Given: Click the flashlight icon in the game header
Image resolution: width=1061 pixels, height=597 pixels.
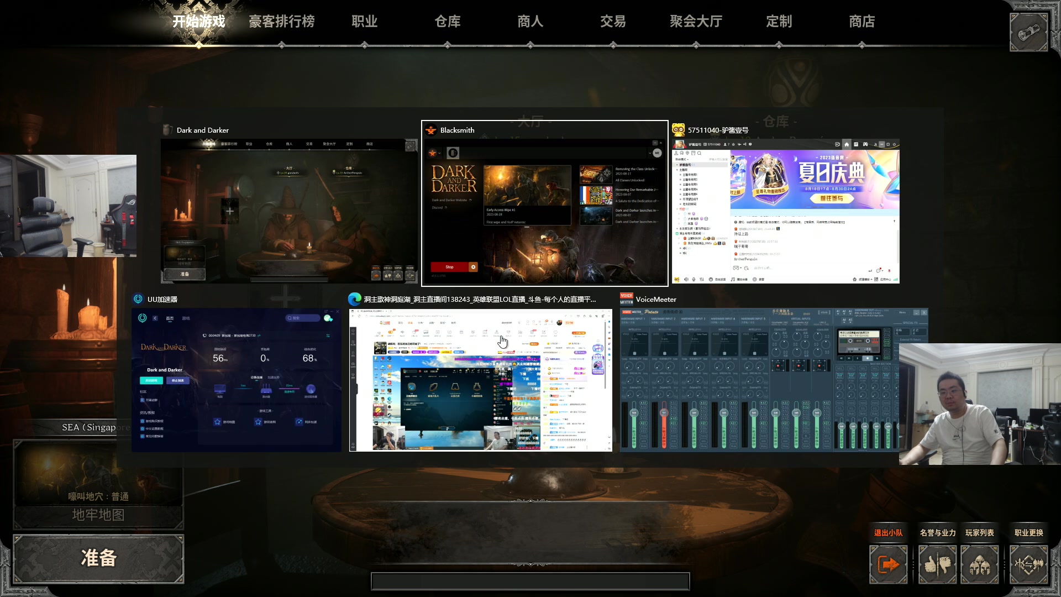Looking at the screenshot, I should click(1028, 33).
